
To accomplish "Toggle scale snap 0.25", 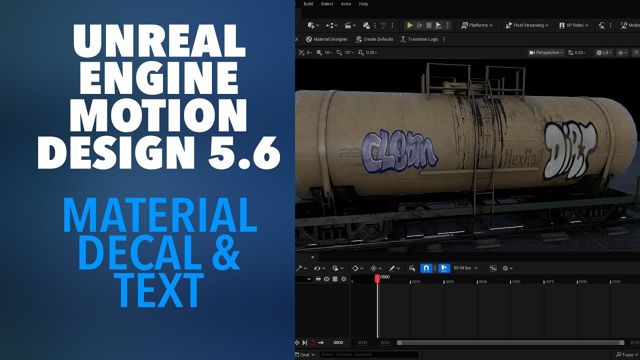I will pyautogui.click(x=368, y=52).
